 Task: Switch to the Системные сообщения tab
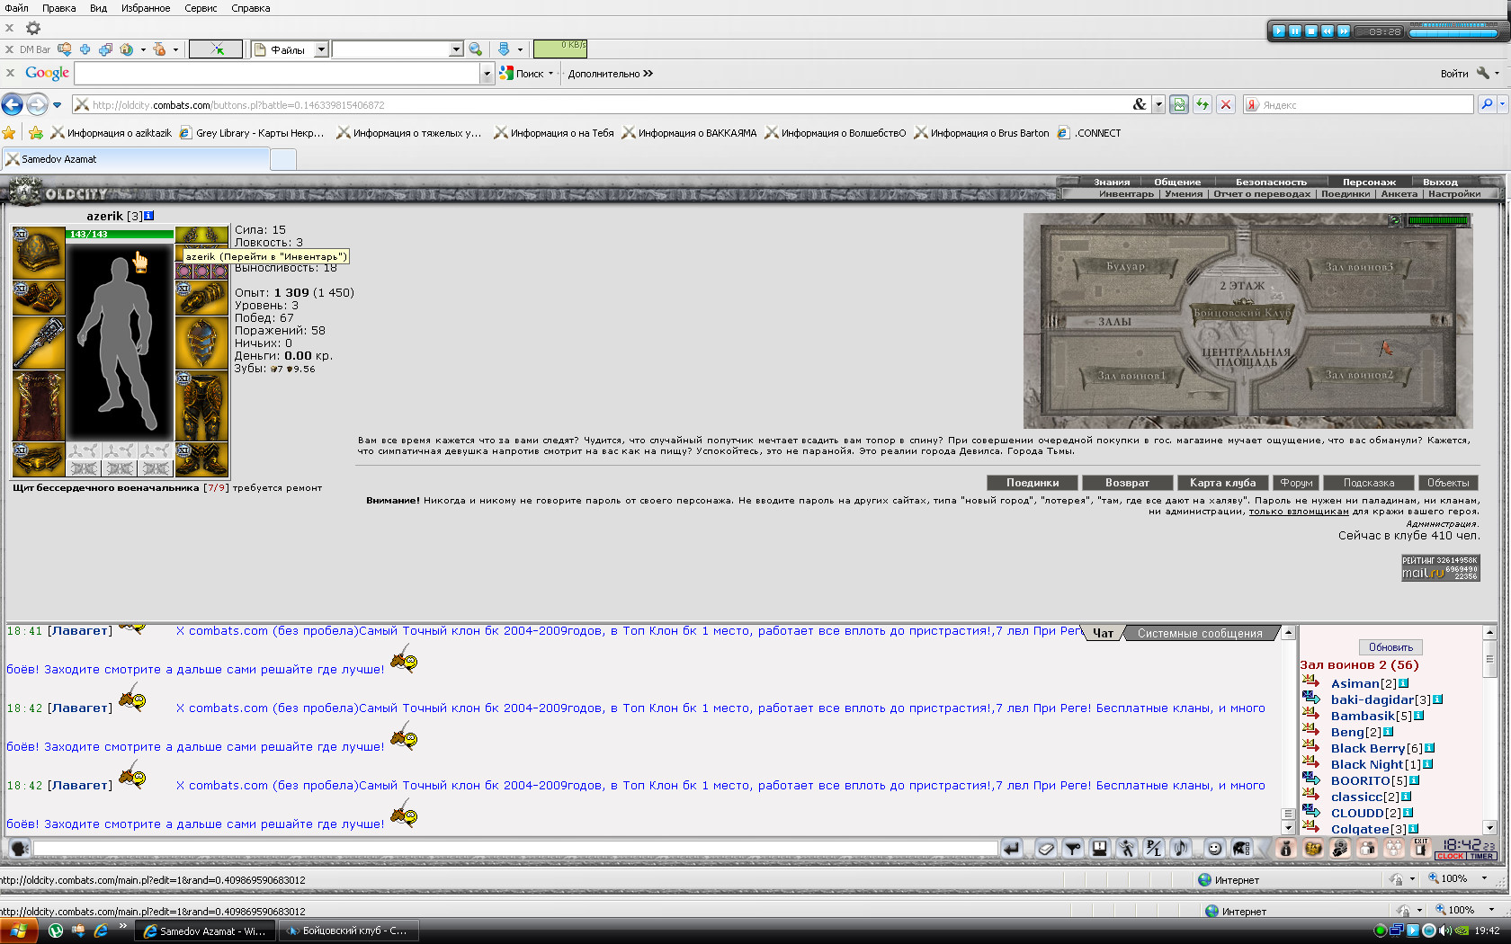[x=1200, y=633]
